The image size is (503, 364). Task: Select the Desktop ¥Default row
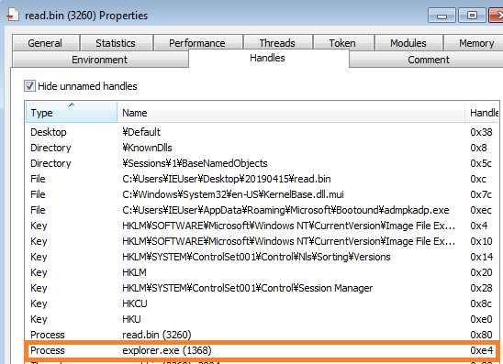[x=262, y=132]
